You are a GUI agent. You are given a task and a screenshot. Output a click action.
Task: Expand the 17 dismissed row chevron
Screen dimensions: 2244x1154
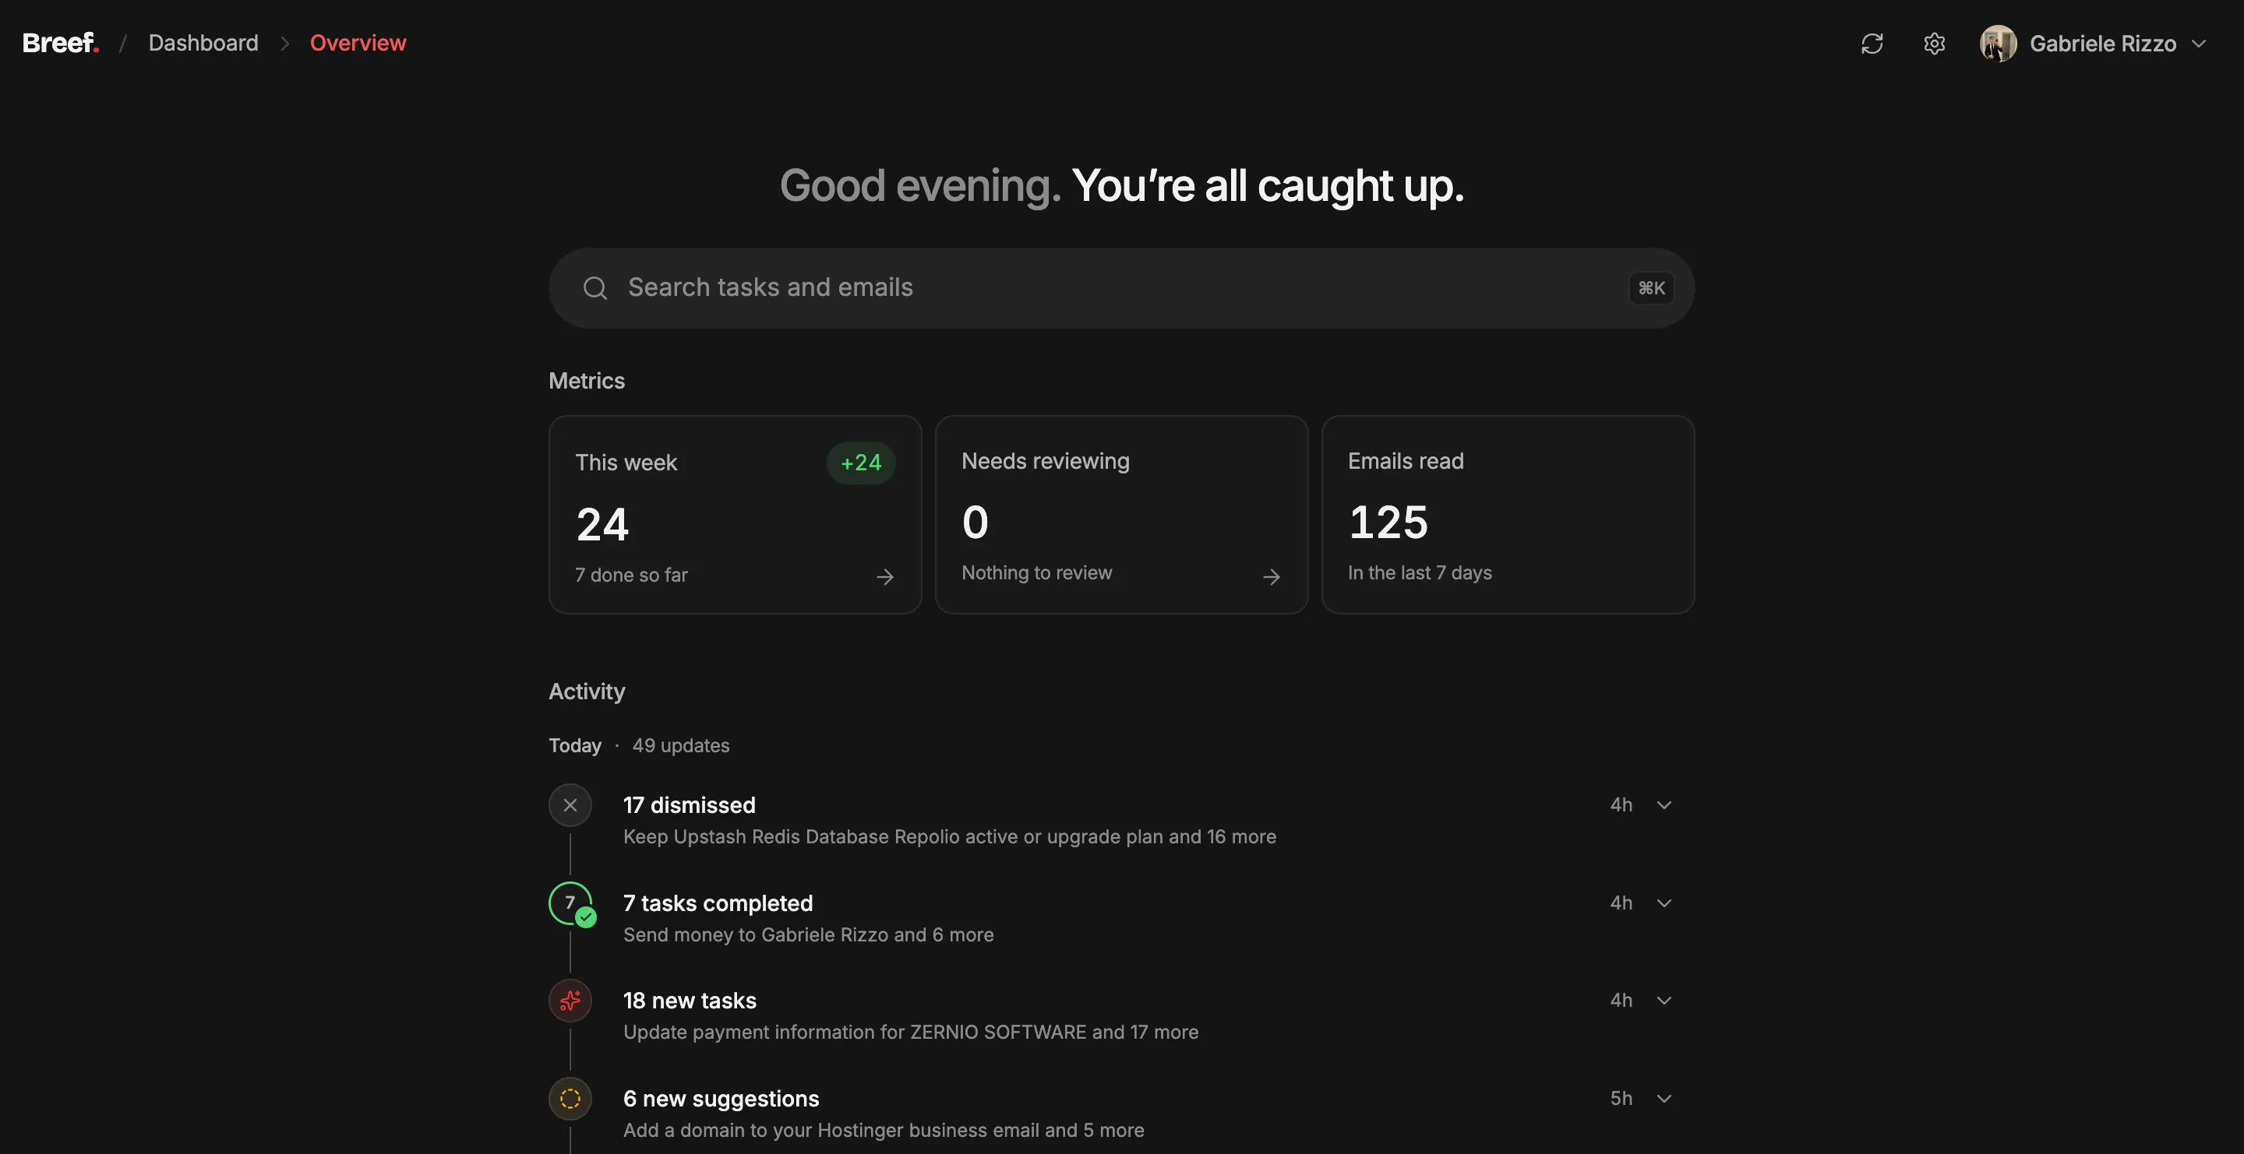[1664, 805]
